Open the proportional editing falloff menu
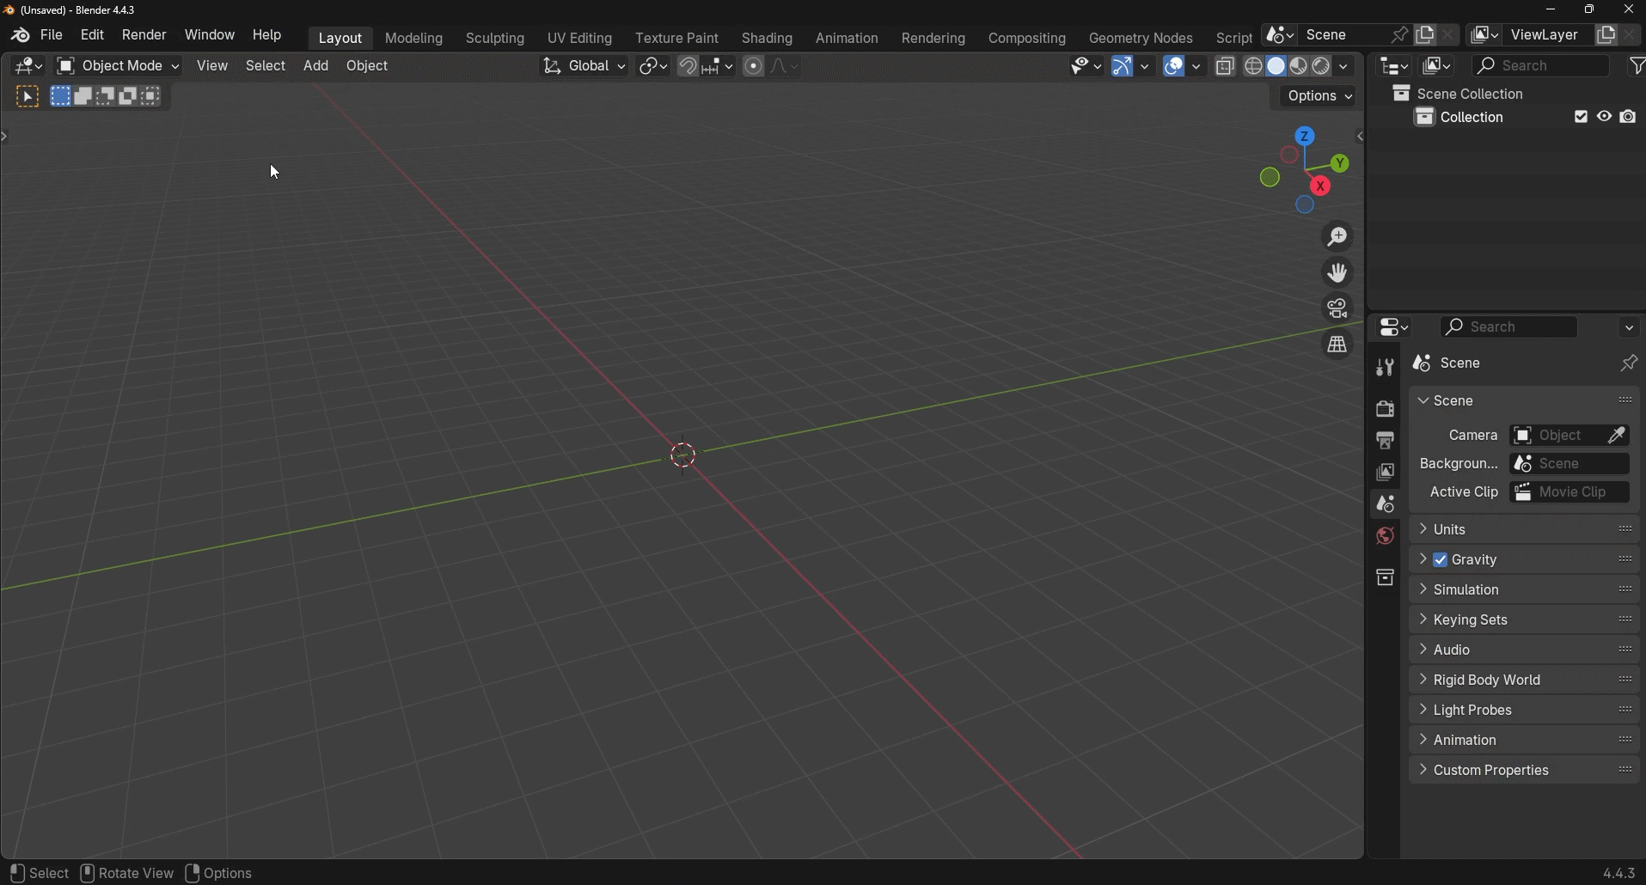 pyautogui.click(x=784, y=66)
